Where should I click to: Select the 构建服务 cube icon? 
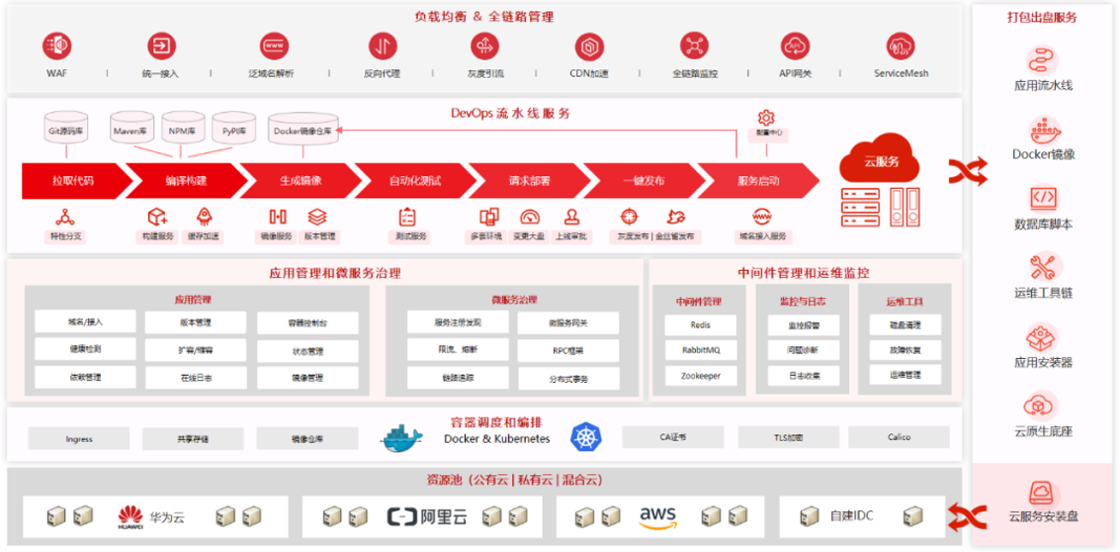click(156, 216)
